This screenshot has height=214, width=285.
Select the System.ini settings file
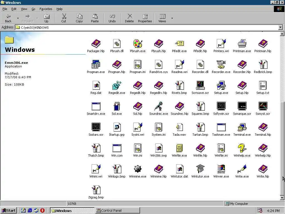point(158,127)
